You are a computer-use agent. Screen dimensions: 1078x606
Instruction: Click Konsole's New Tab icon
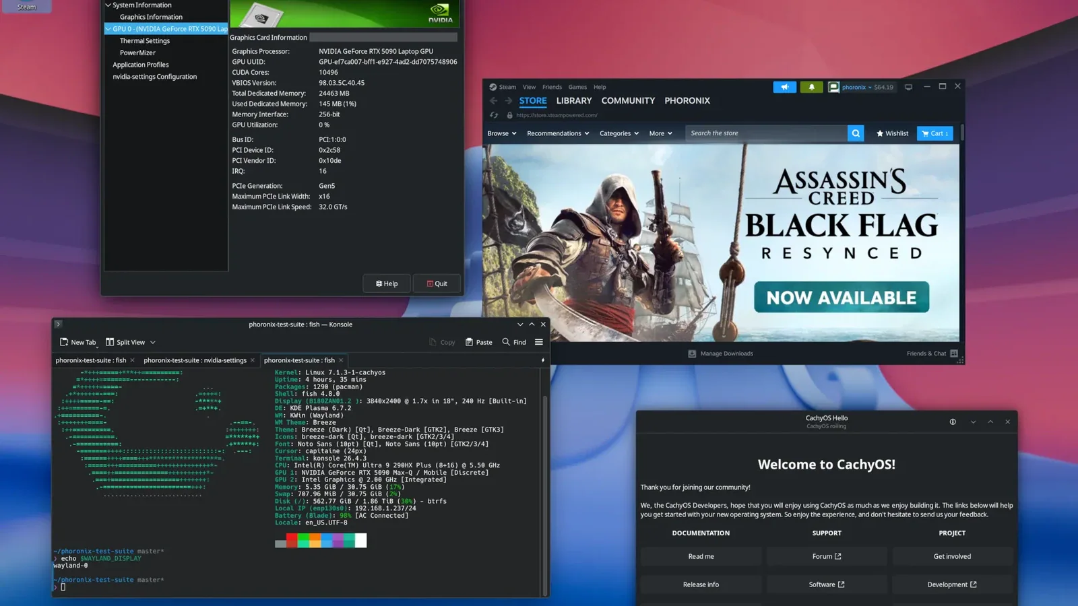pos(64,342)
